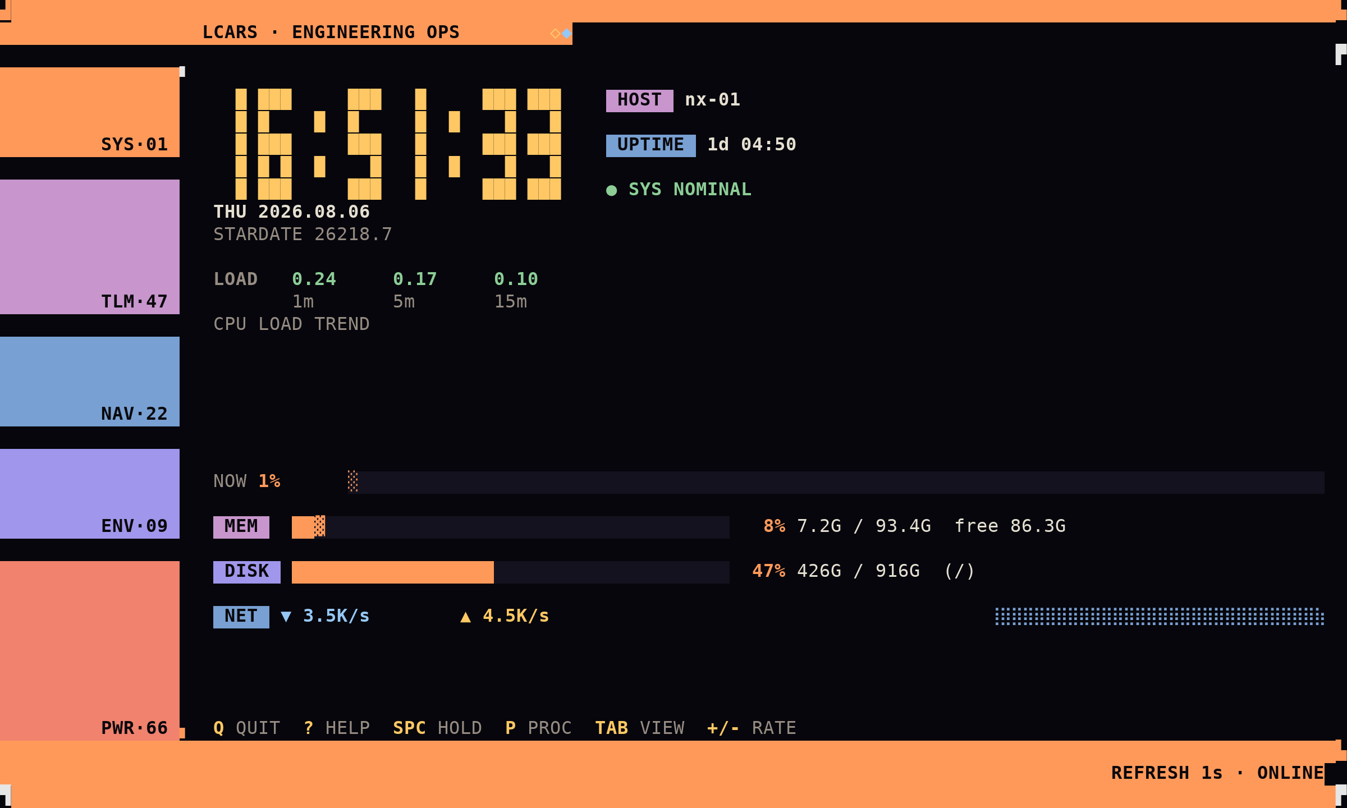The width and height of the screenshot is (1347, 808).
Task: Click the Q QUIT shortcut
Action: pos(247,728)
